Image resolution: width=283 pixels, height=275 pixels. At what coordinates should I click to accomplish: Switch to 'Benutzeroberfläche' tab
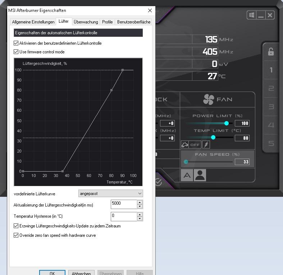[134, 22]
